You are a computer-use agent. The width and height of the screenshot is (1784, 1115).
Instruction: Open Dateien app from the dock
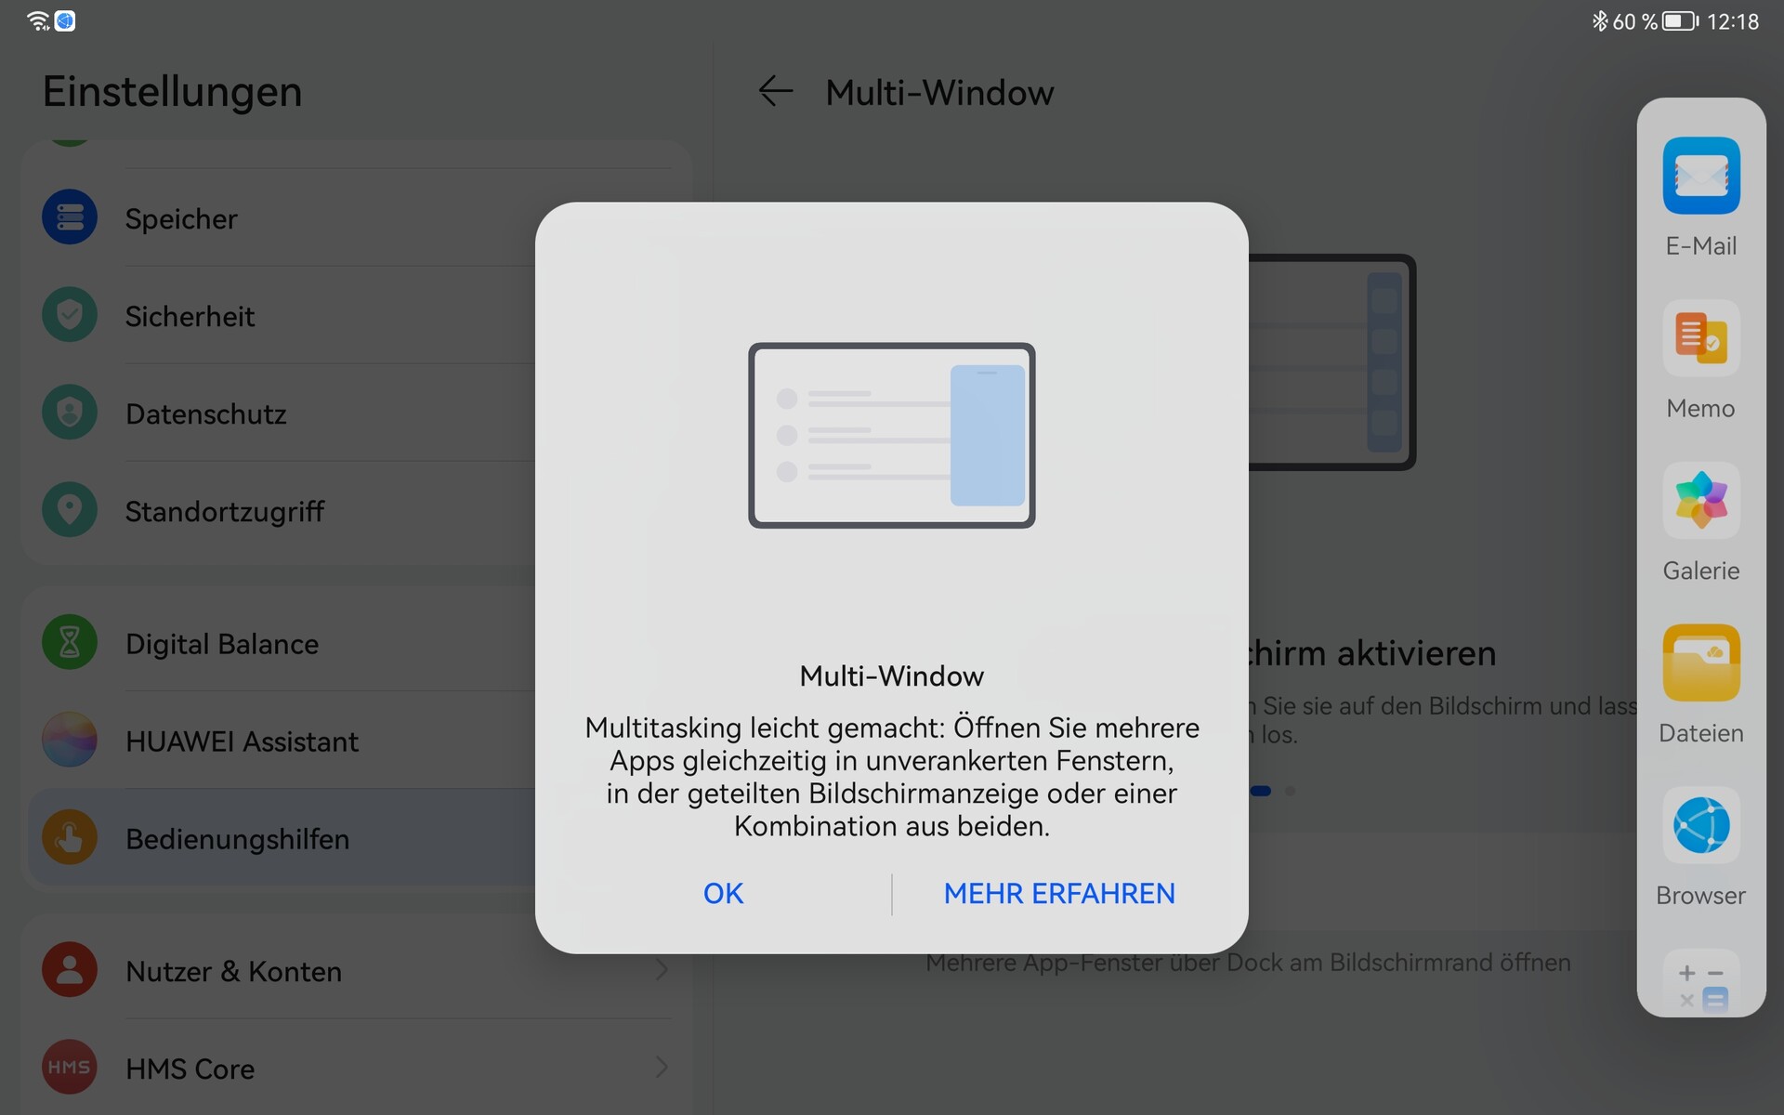point(1700,663)
